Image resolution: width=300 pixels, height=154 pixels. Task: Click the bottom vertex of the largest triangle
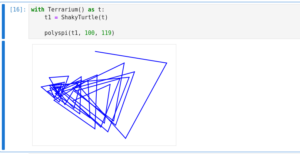coord(126,138)
